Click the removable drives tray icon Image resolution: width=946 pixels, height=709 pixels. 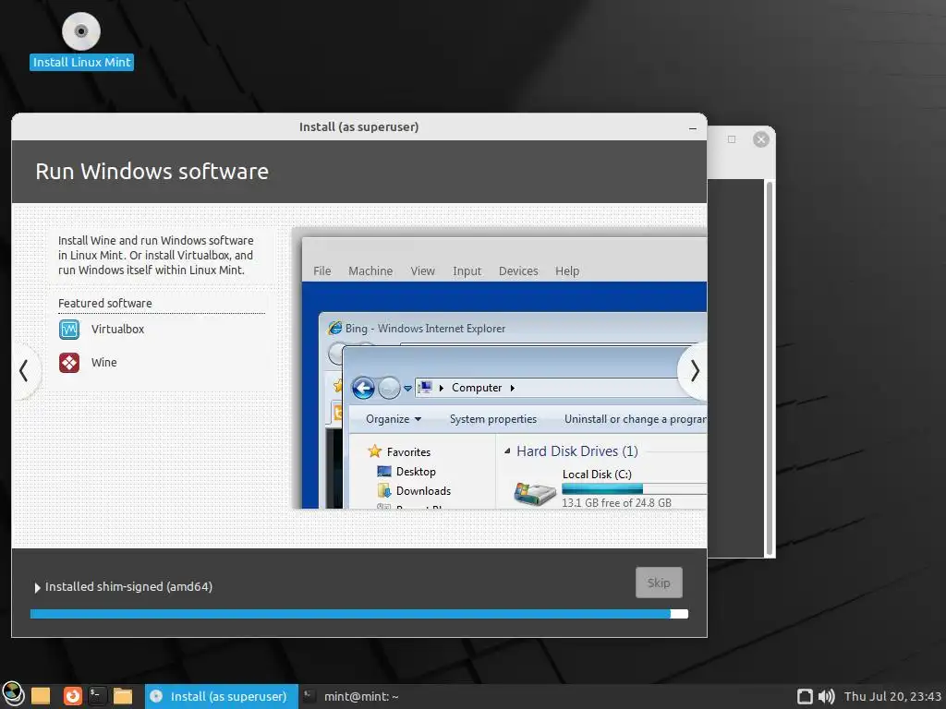[805, 696]
